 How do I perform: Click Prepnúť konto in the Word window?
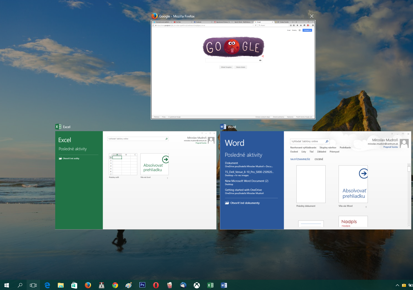click(391, 147)
